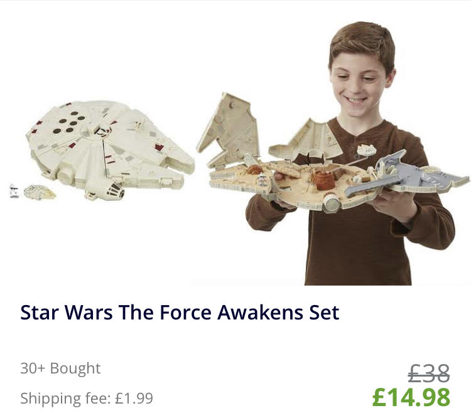Click the tiny stormtrooper figure beside the ship
The height and width of the screenshot is (413, 471).
click(14, 191)
